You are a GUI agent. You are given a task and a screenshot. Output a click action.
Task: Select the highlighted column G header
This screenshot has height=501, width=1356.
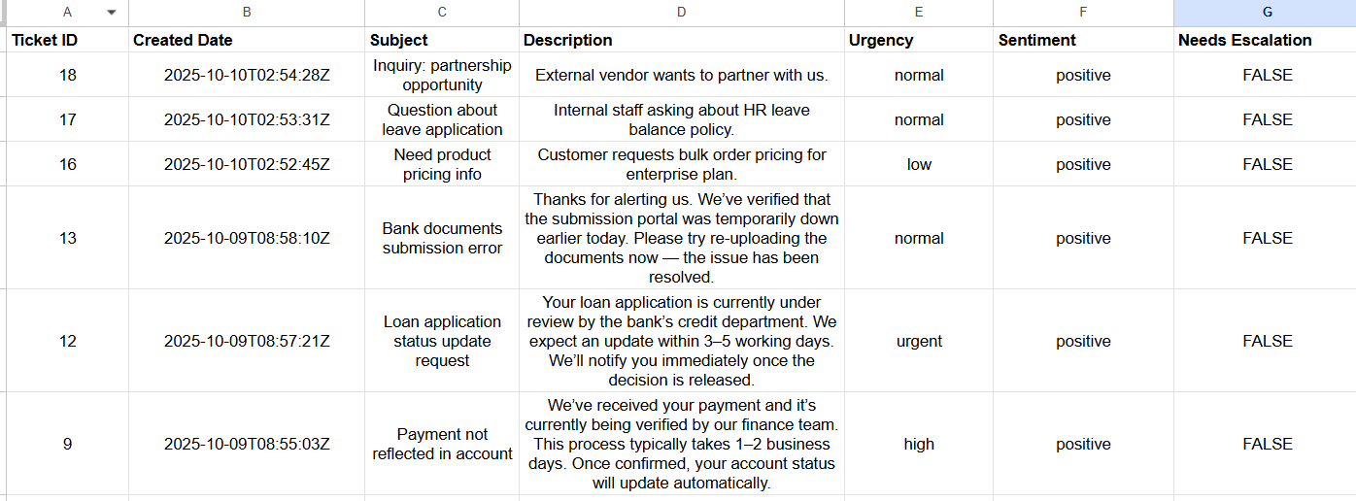tap(1267, 13)
